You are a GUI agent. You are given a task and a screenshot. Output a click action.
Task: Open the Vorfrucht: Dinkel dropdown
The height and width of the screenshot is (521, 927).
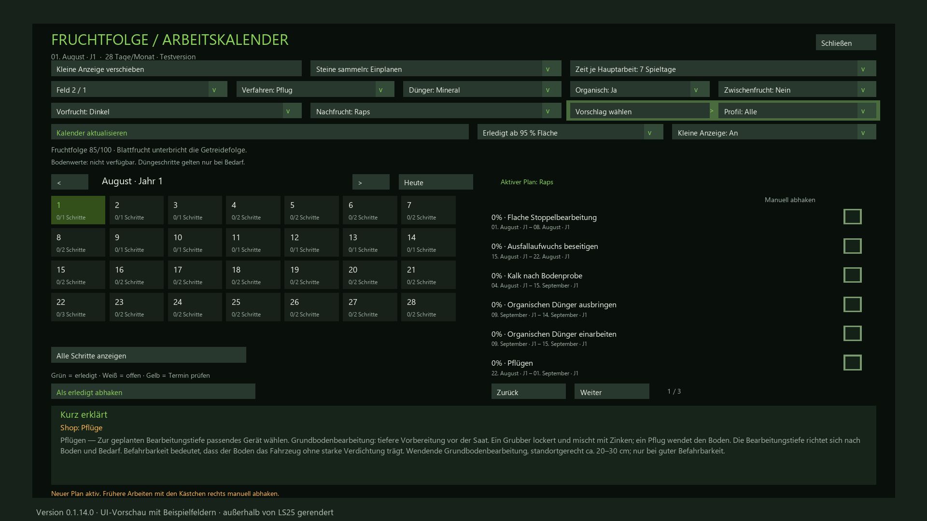pos(176,110)
